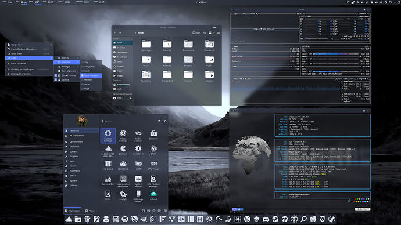Viewport: 401px width, 225px height.
Task: Select the Multimedia category in the launcher
Action: pos(81,171)
